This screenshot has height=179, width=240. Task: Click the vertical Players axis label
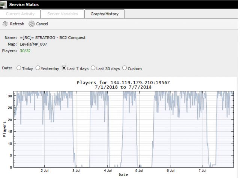(4, 129)
